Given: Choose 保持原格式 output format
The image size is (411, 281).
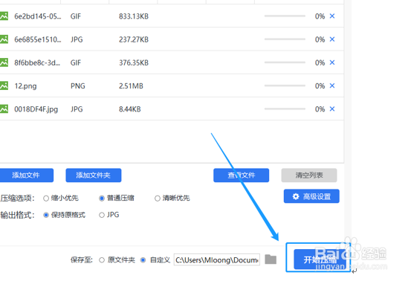Looking at the screenshot, I should [46, 215].
